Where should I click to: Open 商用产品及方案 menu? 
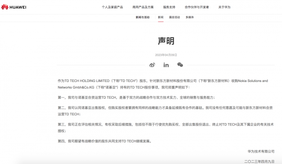[x=143, y=7]
